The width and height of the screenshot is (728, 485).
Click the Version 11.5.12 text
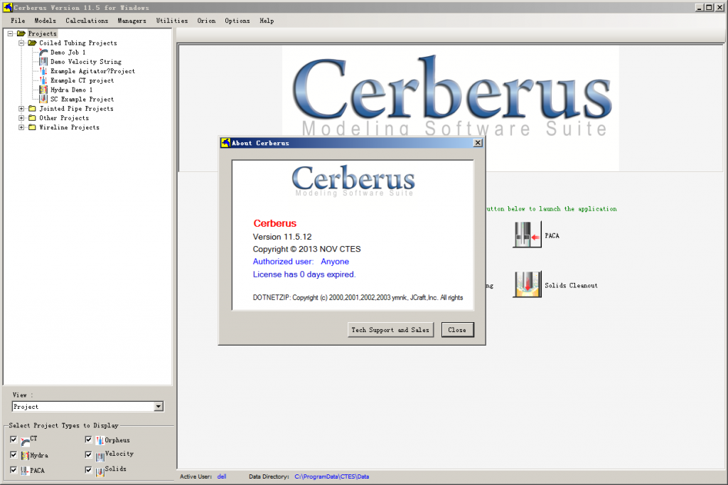click(282, 237)
